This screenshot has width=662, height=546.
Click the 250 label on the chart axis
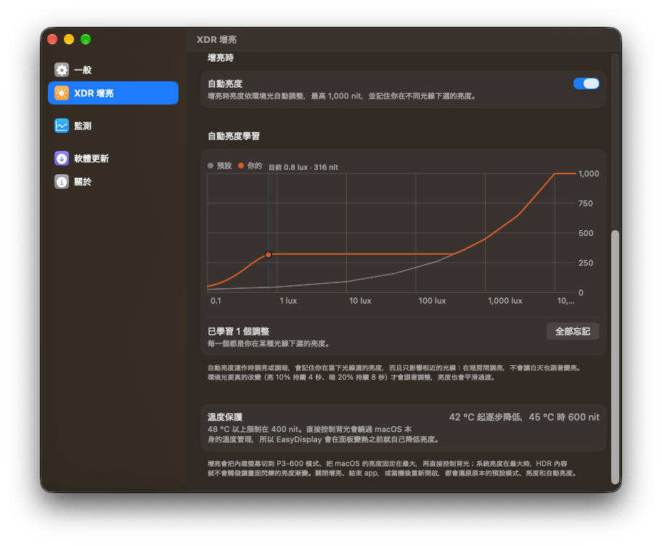click(x=586, y=263)
